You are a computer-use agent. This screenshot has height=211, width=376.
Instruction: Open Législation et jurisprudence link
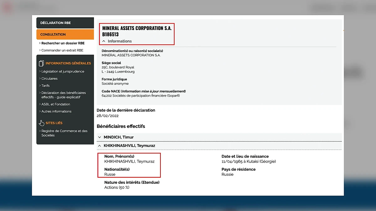pyautogui.click(x=63, y=71)
